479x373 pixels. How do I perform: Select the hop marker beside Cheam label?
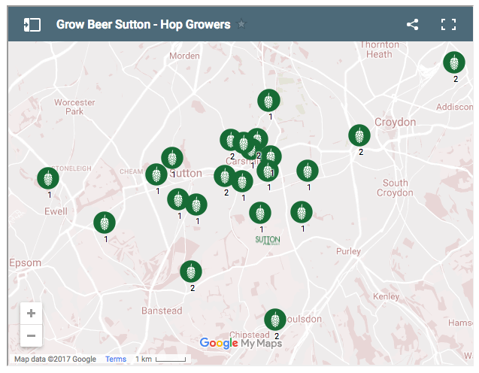tap(156, 174)
